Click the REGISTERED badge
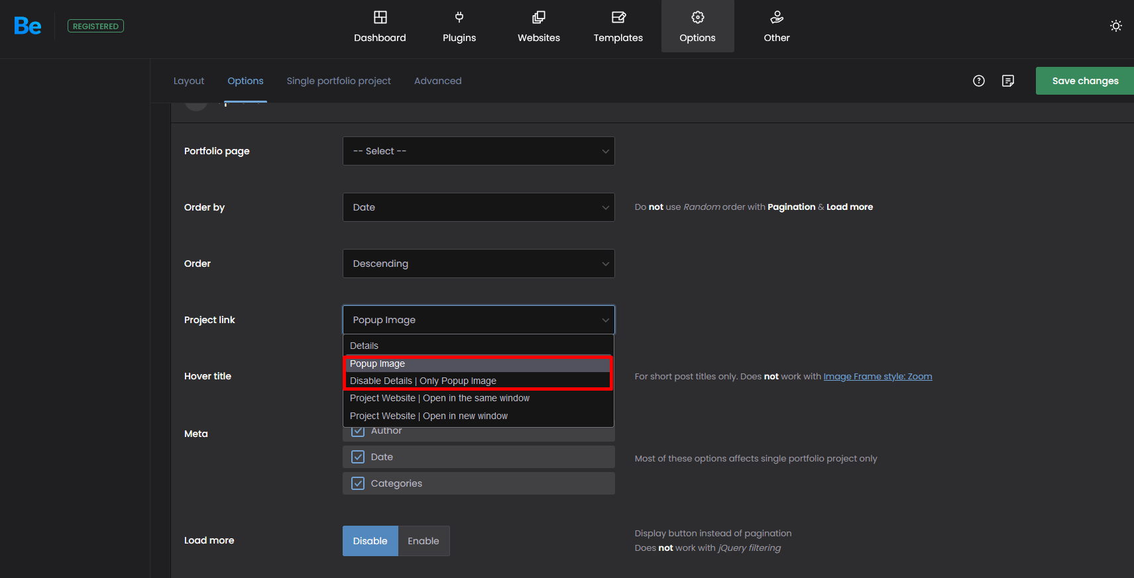Viewport: 1134px width, 578px height. pos(95,26)
